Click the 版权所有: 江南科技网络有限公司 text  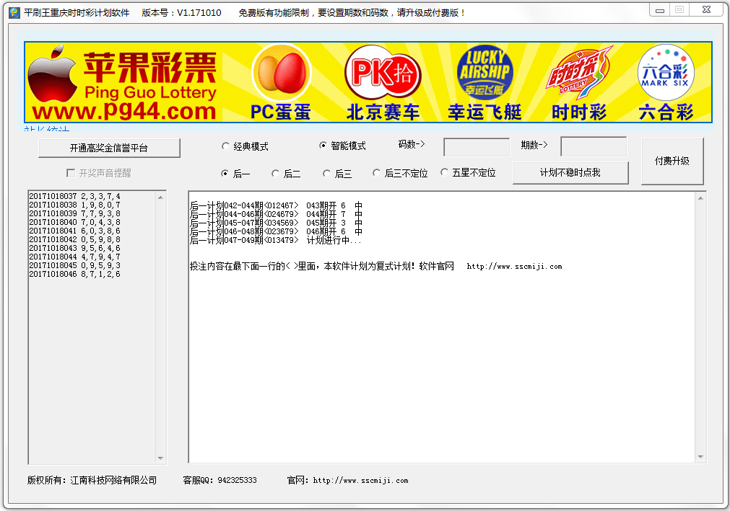coord(92,480)
